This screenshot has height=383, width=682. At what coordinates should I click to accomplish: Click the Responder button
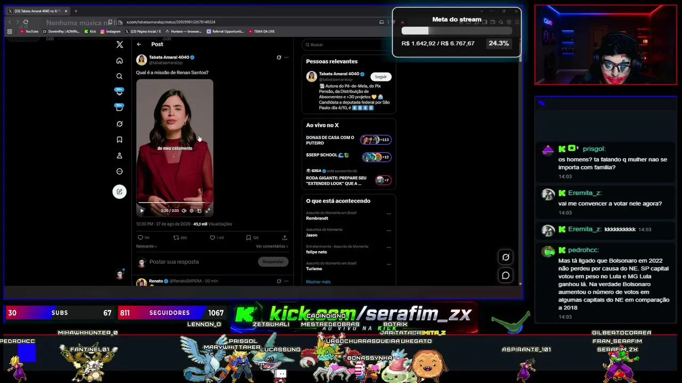point(273,262)
